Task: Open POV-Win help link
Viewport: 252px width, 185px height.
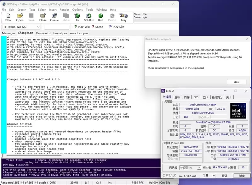Action: tap(82, 27)
